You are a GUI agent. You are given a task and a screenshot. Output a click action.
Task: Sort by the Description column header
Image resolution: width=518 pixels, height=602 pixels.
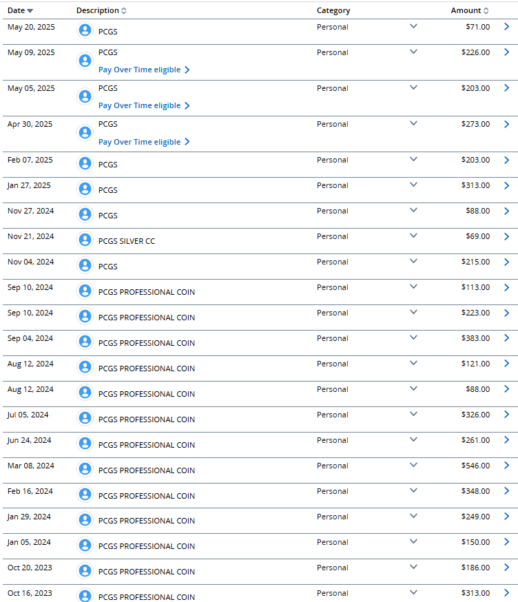101,10
